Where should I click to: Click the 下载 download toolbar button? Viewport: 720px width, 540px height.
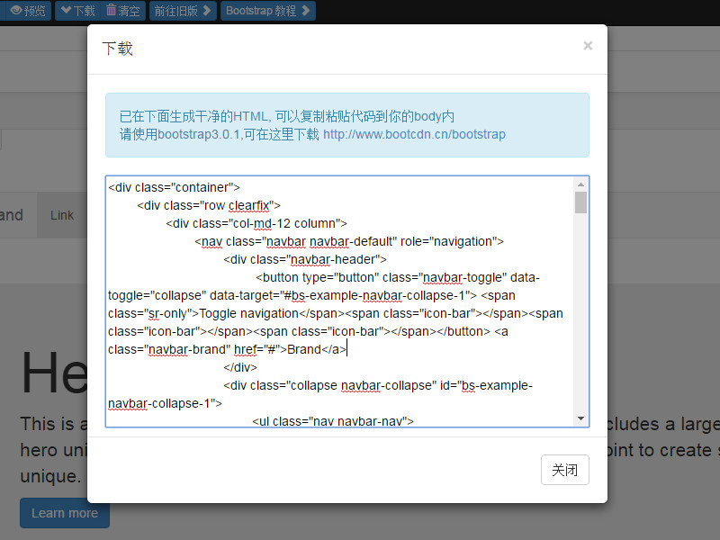[x=78, y=10]
